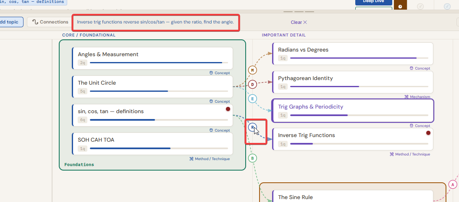
Task: Click the Mechanism tag under Pythagorean Identity
Action: coord(417,97)
